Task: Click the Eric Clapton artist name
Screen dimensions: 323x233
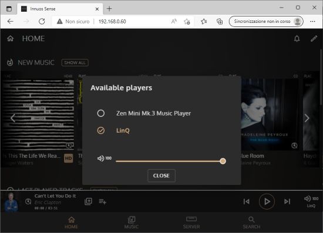Action: 48,202
